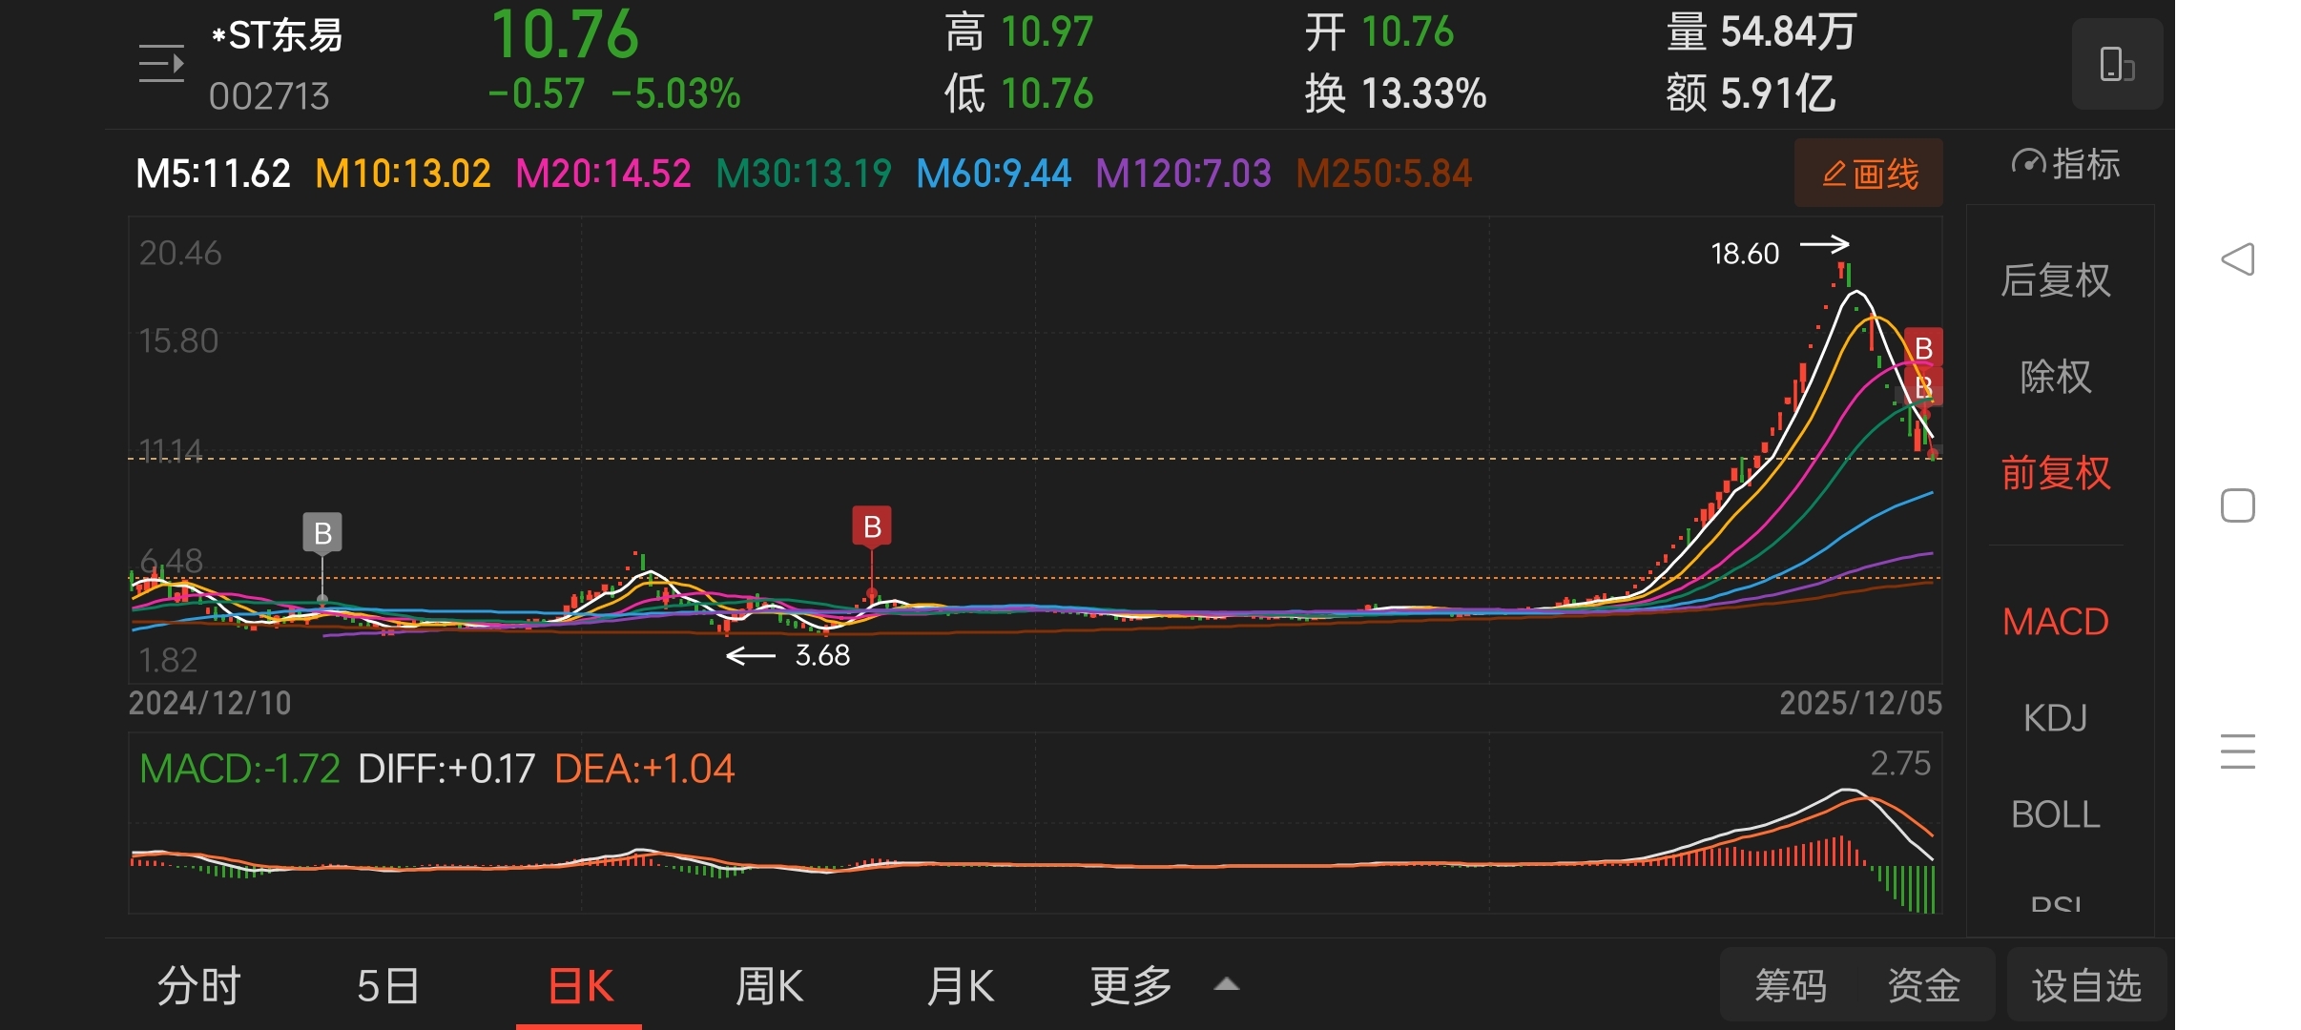The image size is (2301, 1030).
Task: Open the stock list menu icon
Action: pyautogui.click(x=161, y=64)
